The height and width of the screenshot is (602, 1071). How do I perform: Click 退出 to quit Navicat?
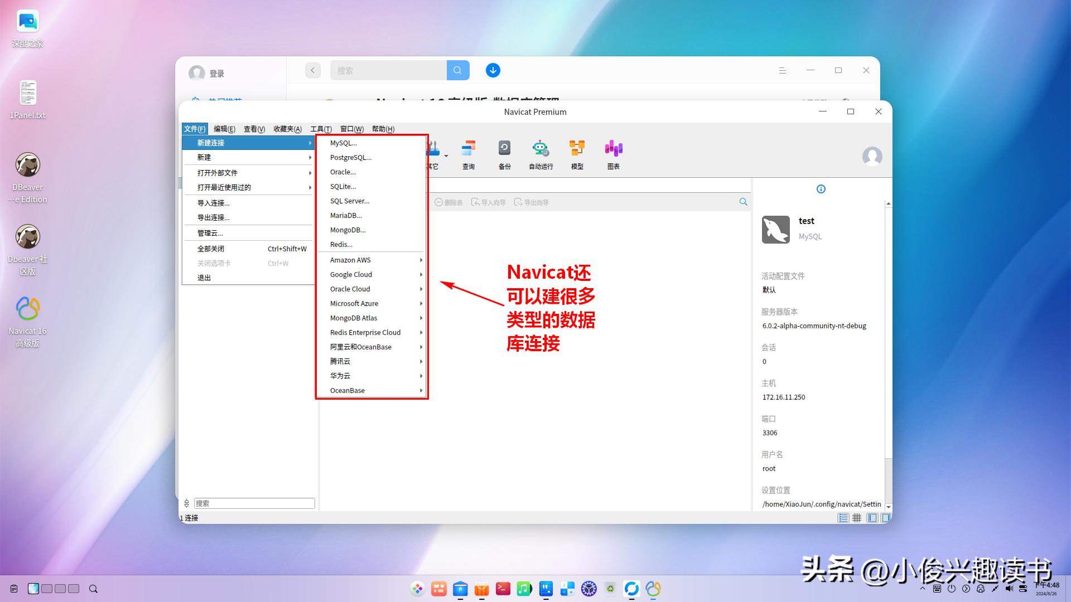tap(248, 278)
